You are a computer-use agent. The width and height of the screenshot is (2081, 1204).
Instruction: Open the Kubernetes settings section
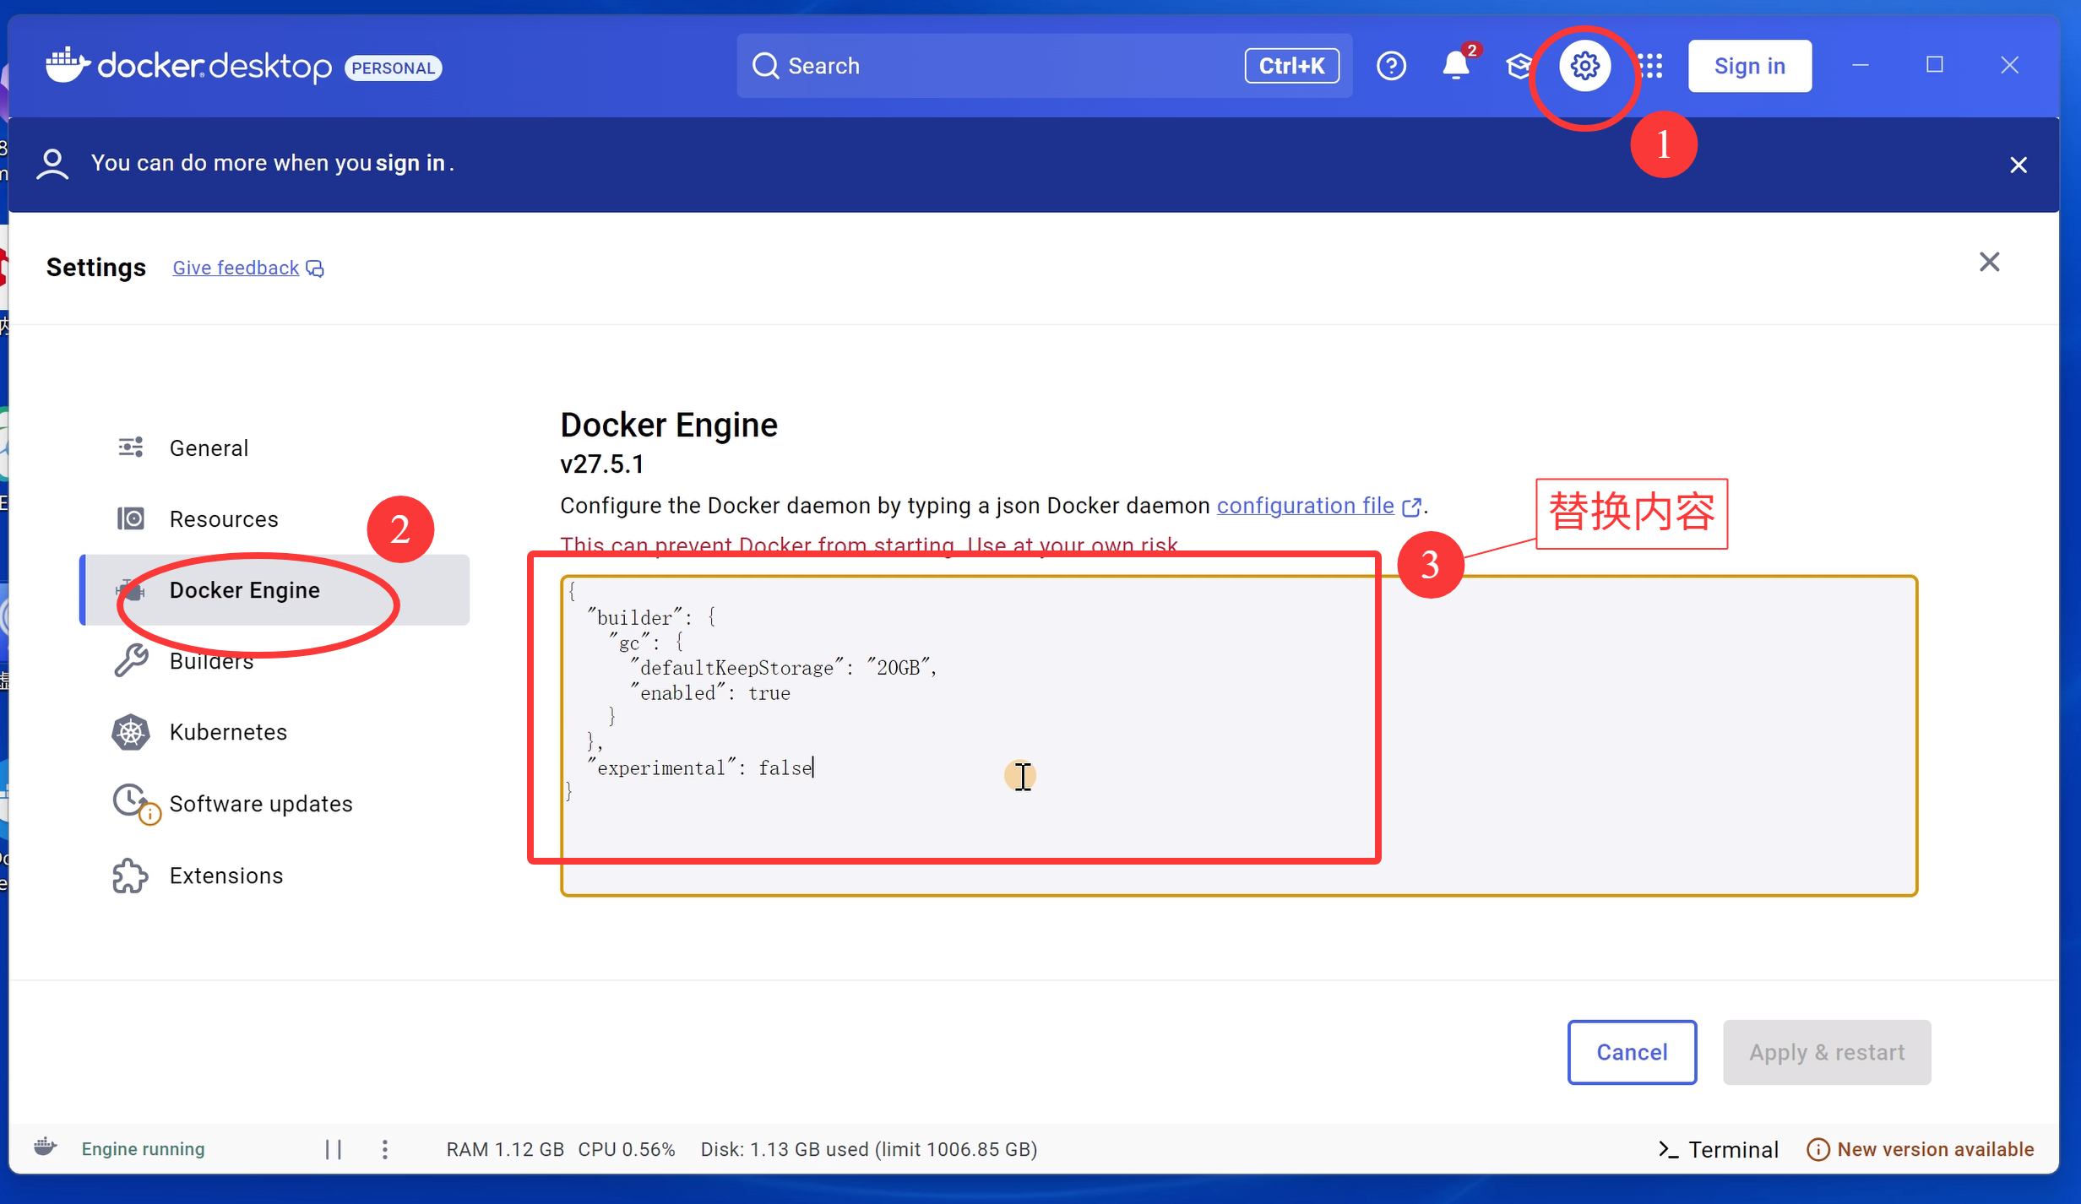tap(228, 732)
